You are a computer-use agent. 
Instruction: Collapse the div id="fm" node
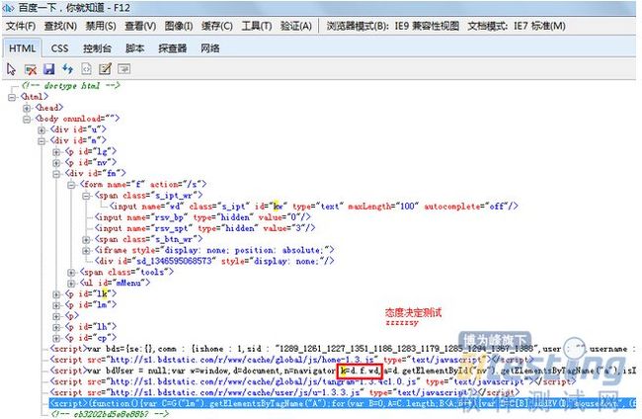[x=56, y=174]
